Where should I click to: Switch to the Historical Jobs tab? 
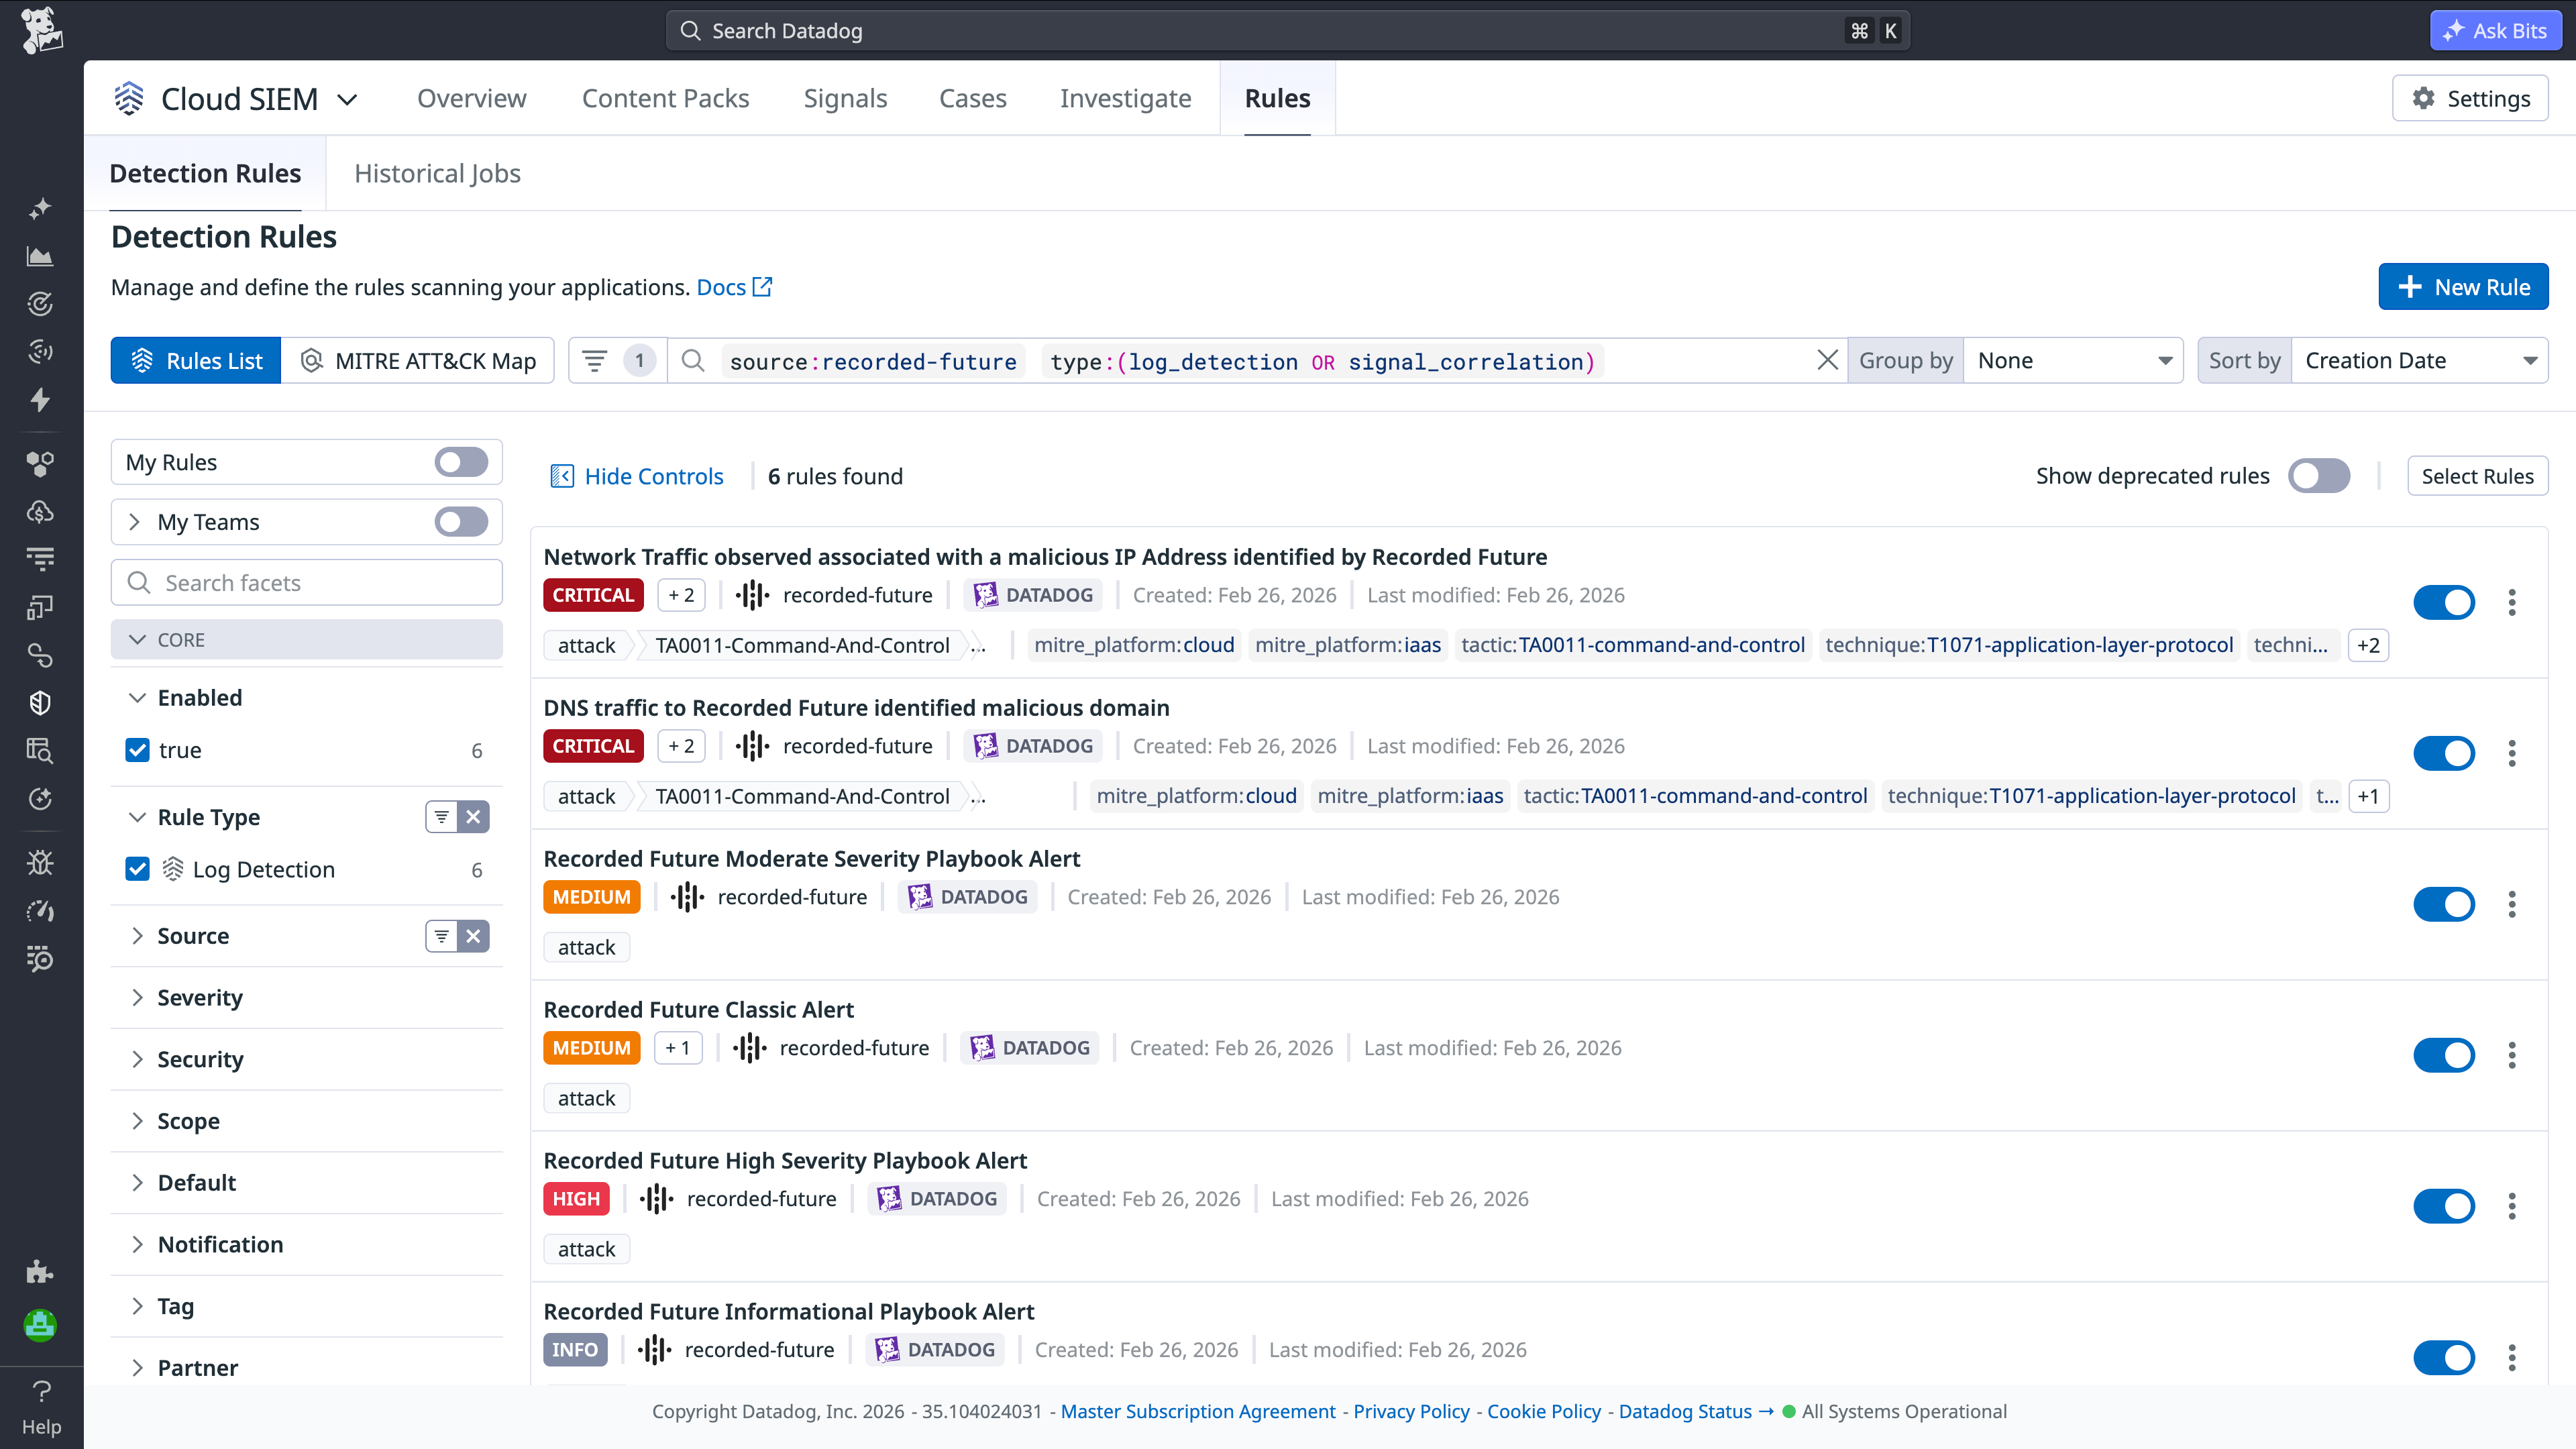(x=437, y=173)
